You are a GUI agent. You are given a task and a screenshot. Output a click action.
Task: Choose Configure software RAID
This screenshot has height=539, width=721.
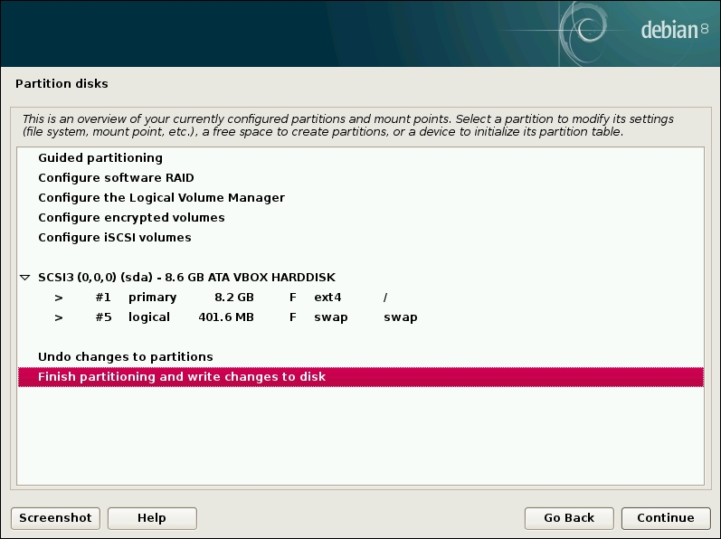pos(360,177)
